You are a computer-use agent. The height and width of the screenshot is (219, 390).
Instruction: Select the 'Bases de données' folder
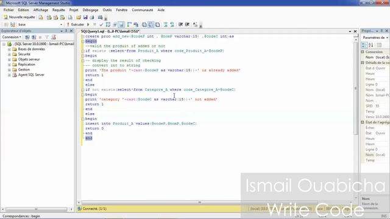(31, 49)
